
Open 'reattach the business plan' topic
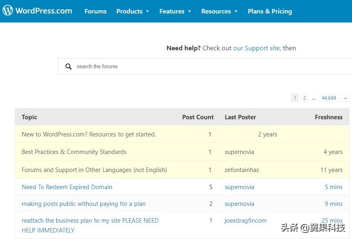(90, 221)
